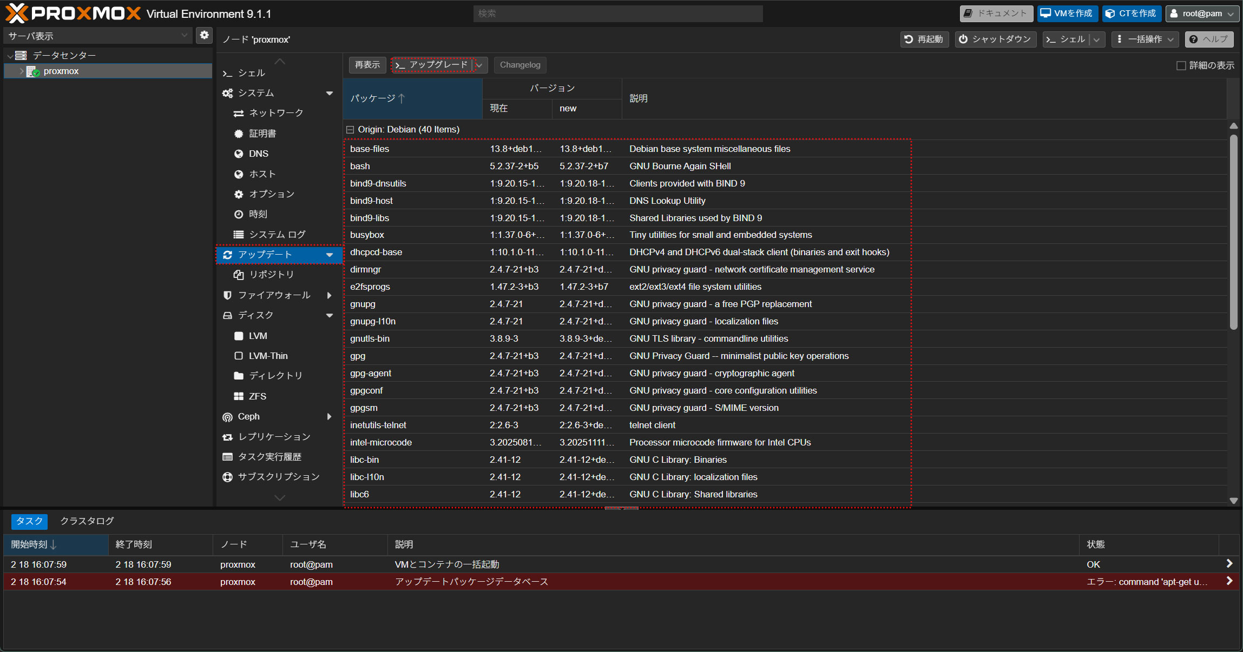Click the VMを作成 button
The height and width of the screenshot is (652, 1243).
click(1067, 14)
